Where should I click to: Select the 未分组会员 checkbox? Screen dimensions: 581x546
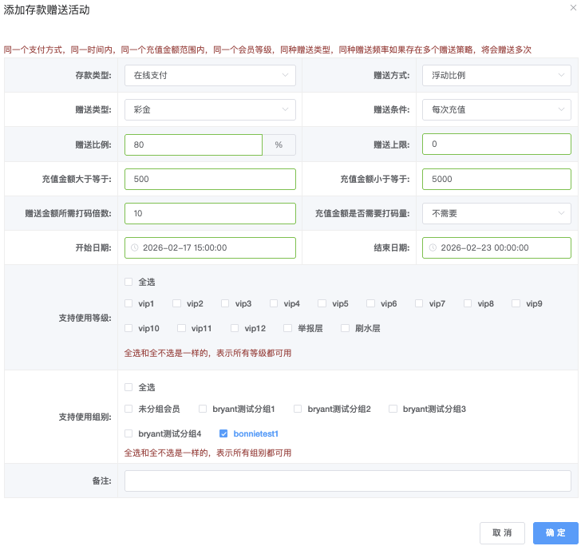(129, 409)
